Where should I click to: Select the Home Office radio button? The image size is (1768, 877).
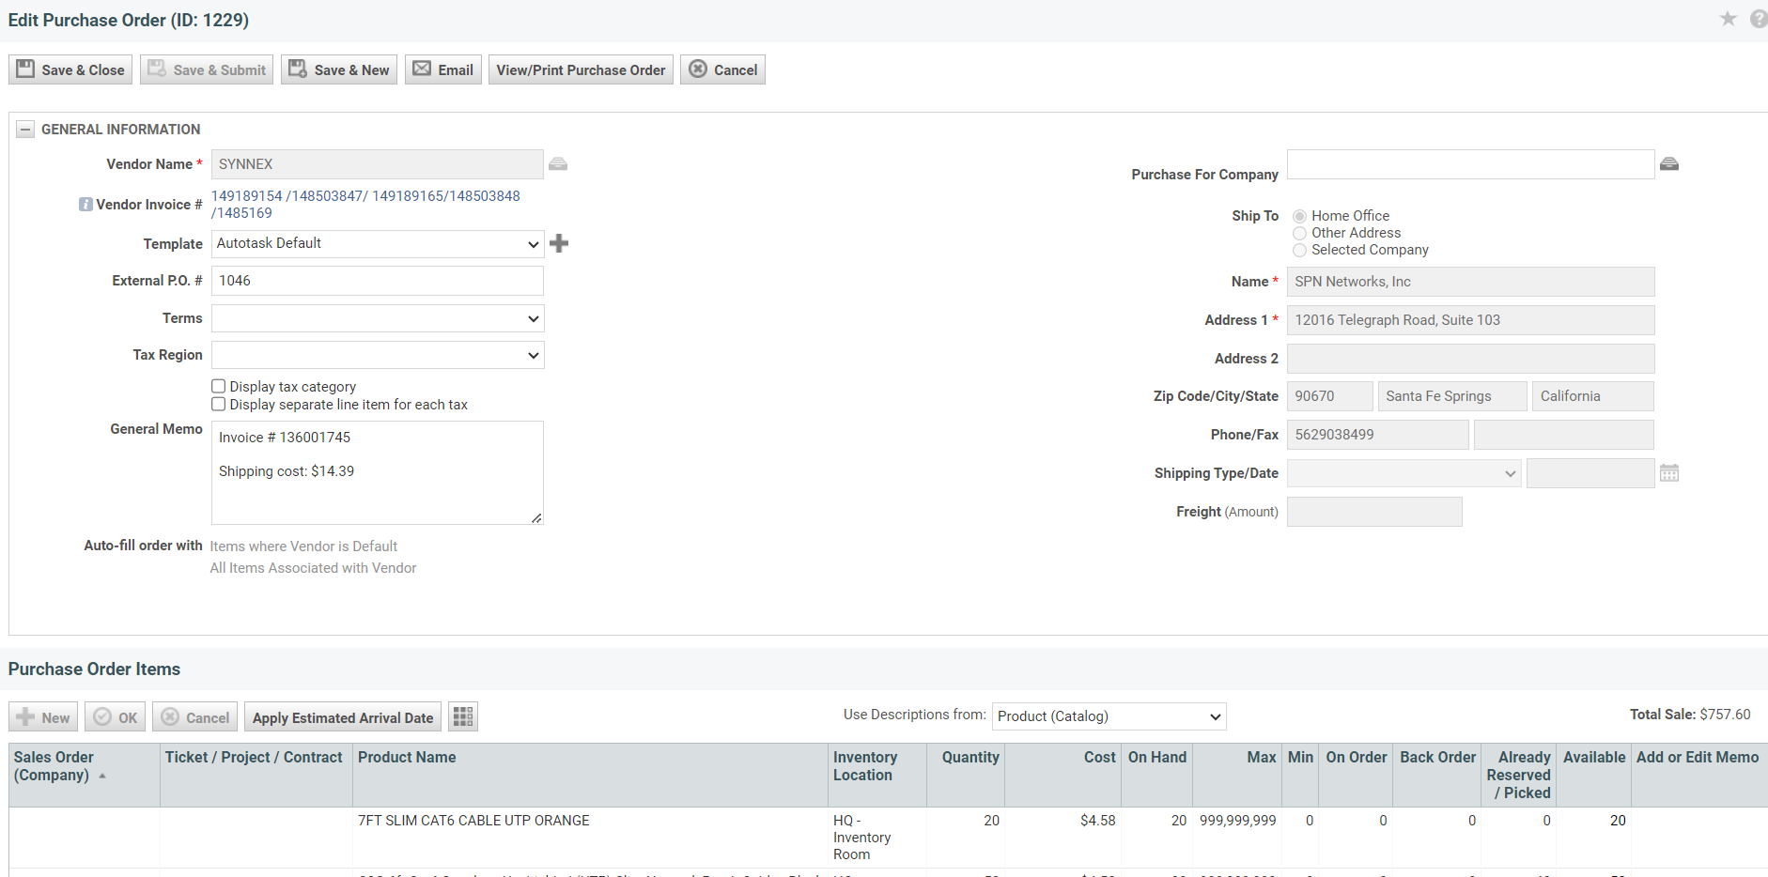coord(1299,216)
